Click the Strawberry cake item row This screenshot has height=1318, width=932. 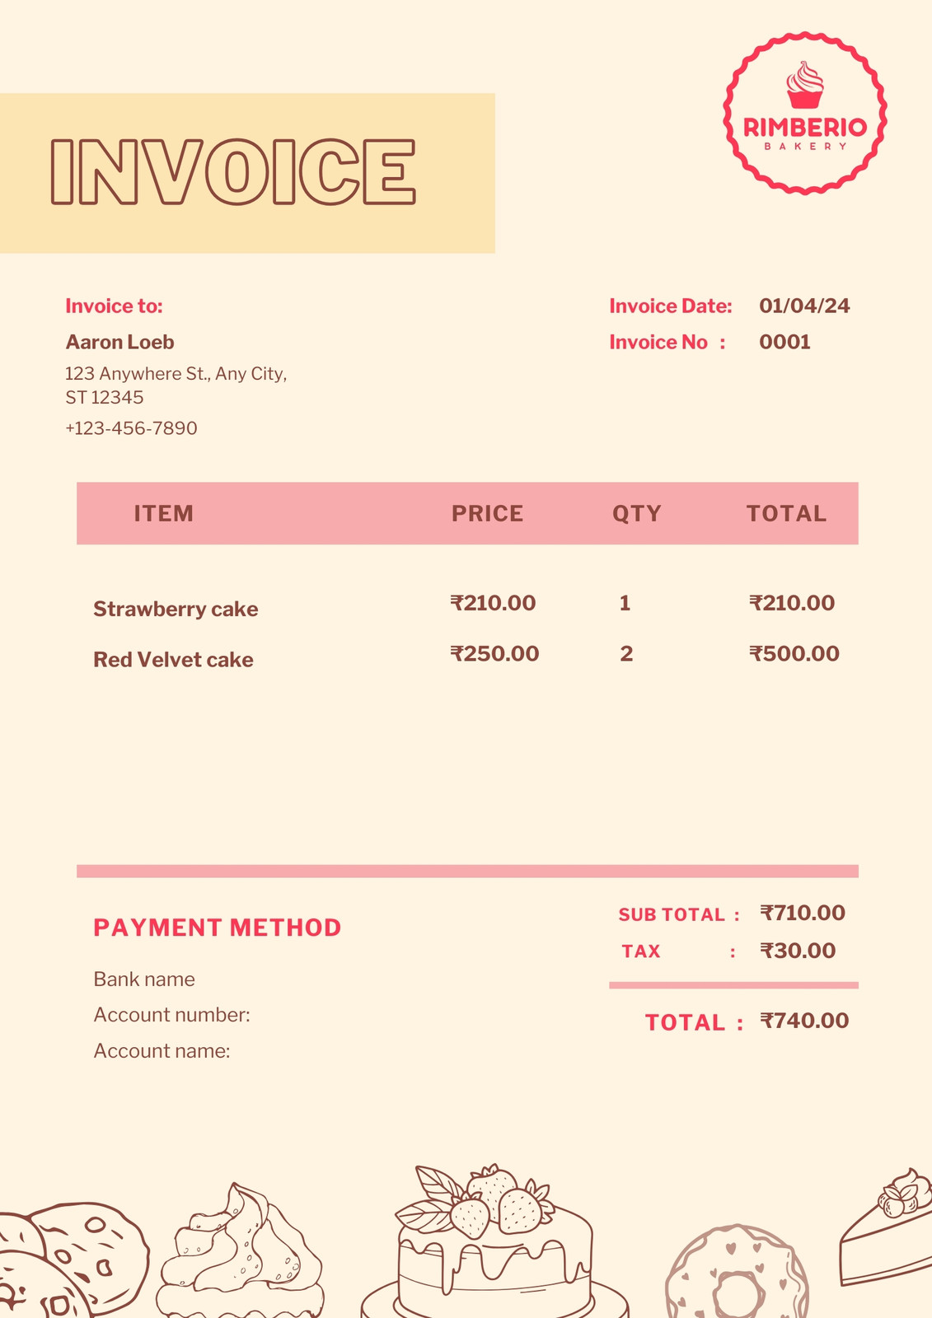click(466, 606)
